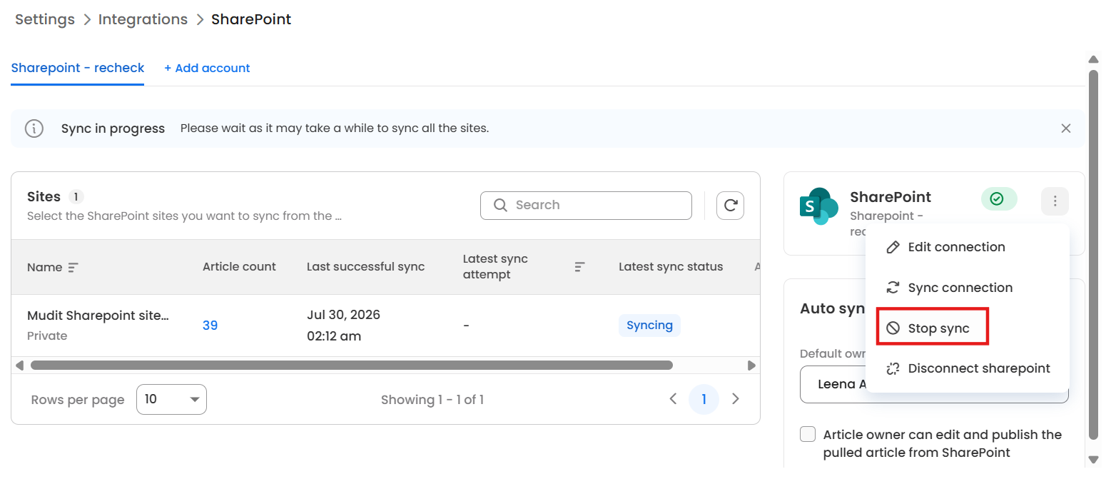Viewport: 1111px width, 504px height.
Task: Click page scrollbar down arrow
Action: [1092, 459]
